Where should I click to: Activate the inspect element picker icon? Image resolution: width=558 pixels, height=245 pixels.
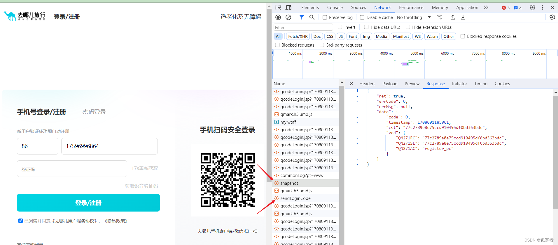pos(278,8)
